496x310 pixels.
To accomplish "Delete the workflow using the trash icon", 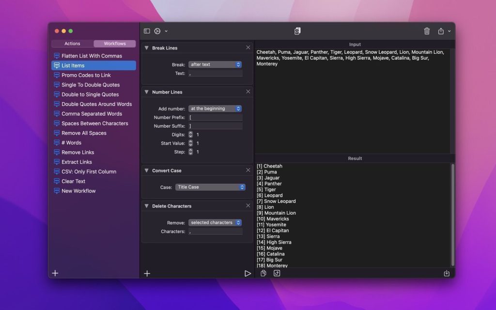I will [x=427, y=31].
